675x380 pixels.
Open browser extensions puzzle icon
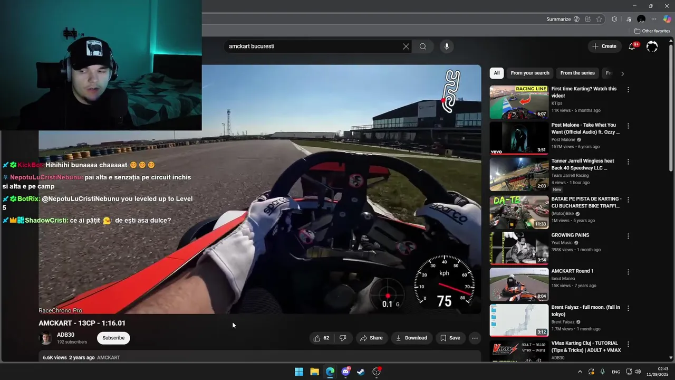tap(614, 19)
